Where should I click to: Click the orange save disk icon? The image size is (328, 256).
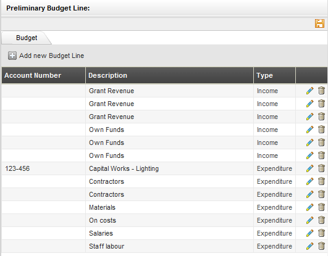click(319, 23)
